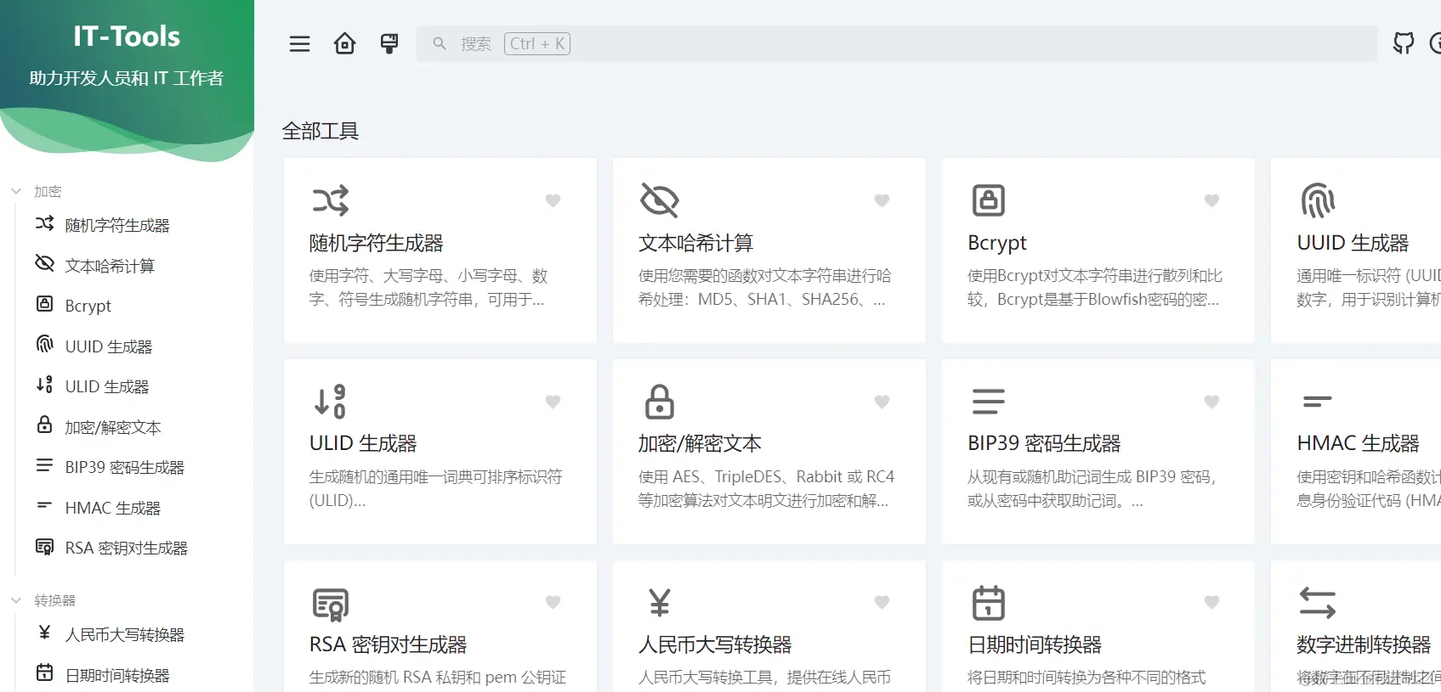Click sidebar sort icon beside ULID 生成器

pyautogui.click(x=44, y=385)
